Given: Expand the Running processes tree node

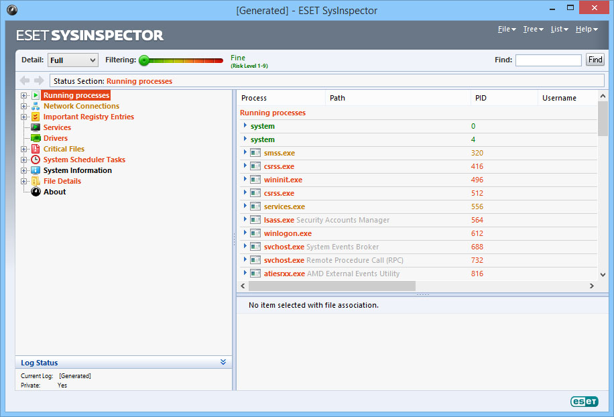Looking at the screenshot, I should pos(23,95).
